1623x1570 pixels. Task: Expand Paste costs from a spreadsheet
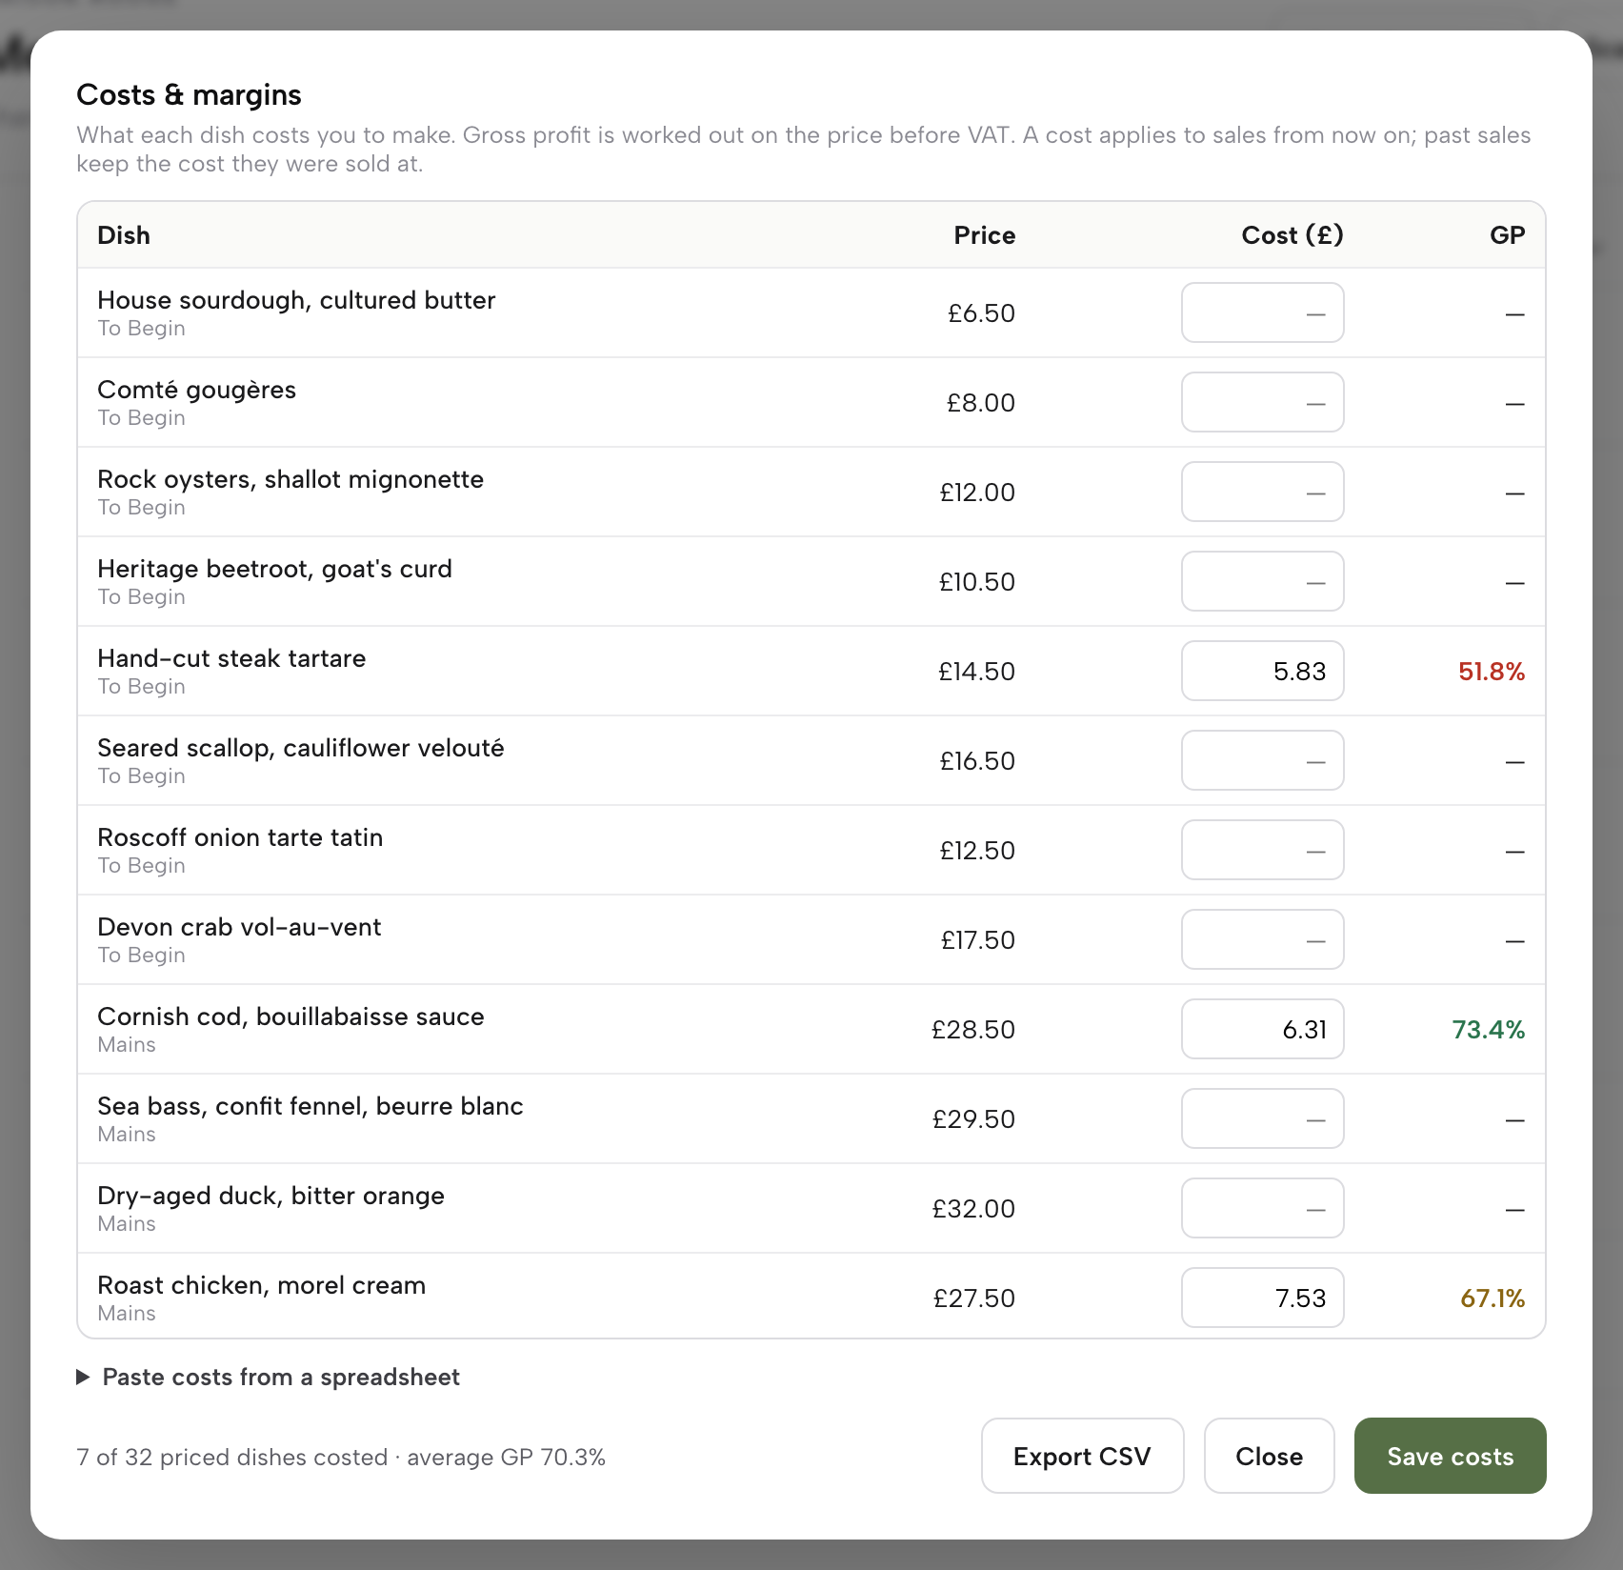click(x=268, y=1377)
